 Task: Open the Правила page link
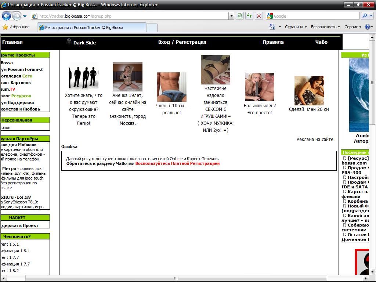pos(273,42)
